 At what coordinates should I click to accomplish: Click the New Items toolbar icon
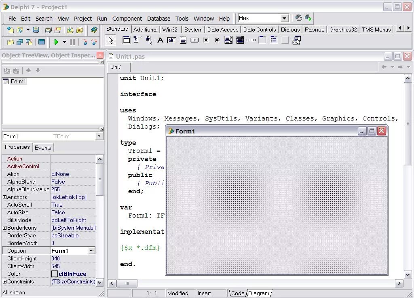tap(10, 30)
